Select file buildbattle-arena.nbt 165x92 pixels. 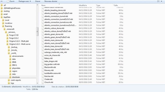53,73
